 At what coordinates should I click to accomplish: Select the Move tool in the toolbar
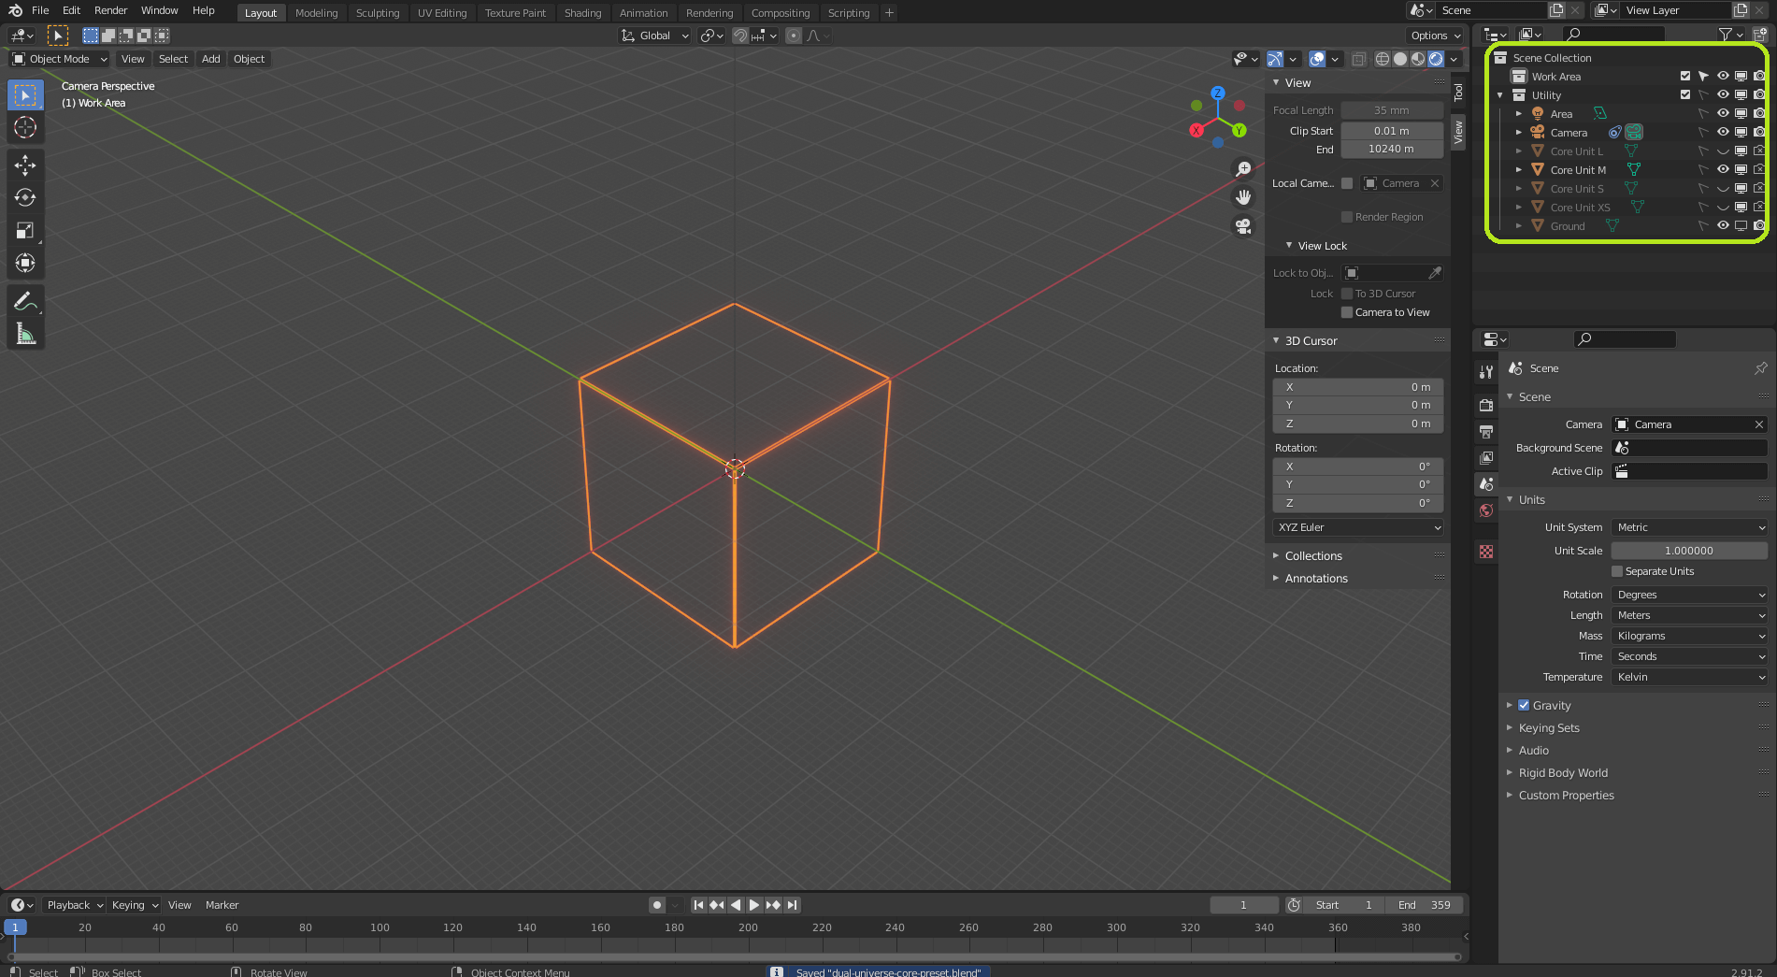pyautogui.click(x=25, y=165)
